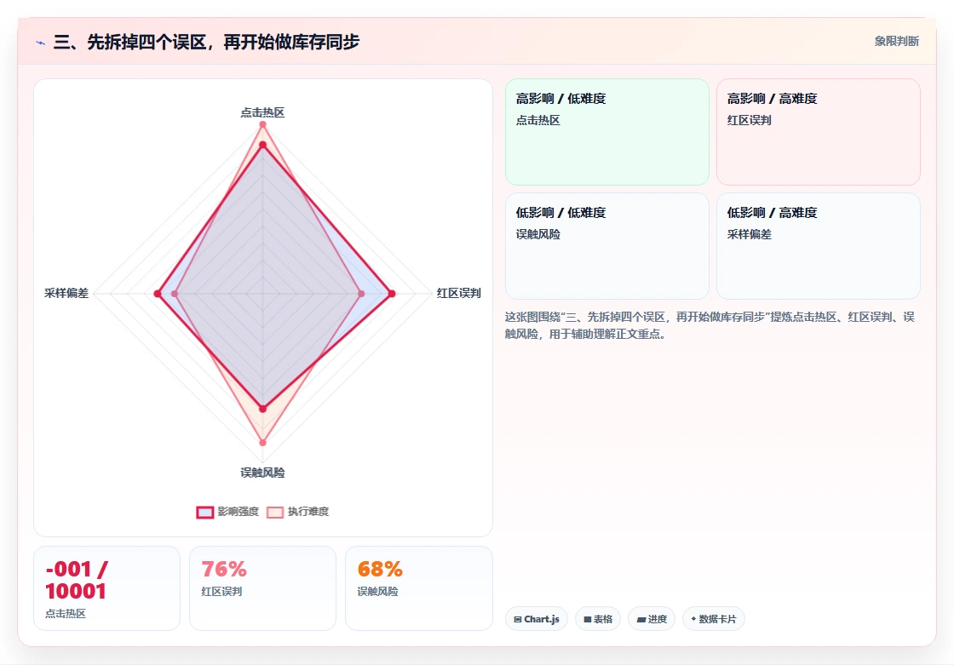Click the 象限判断 label in header
This screenshot has width=954, height=665.
(x=896, y=42)
